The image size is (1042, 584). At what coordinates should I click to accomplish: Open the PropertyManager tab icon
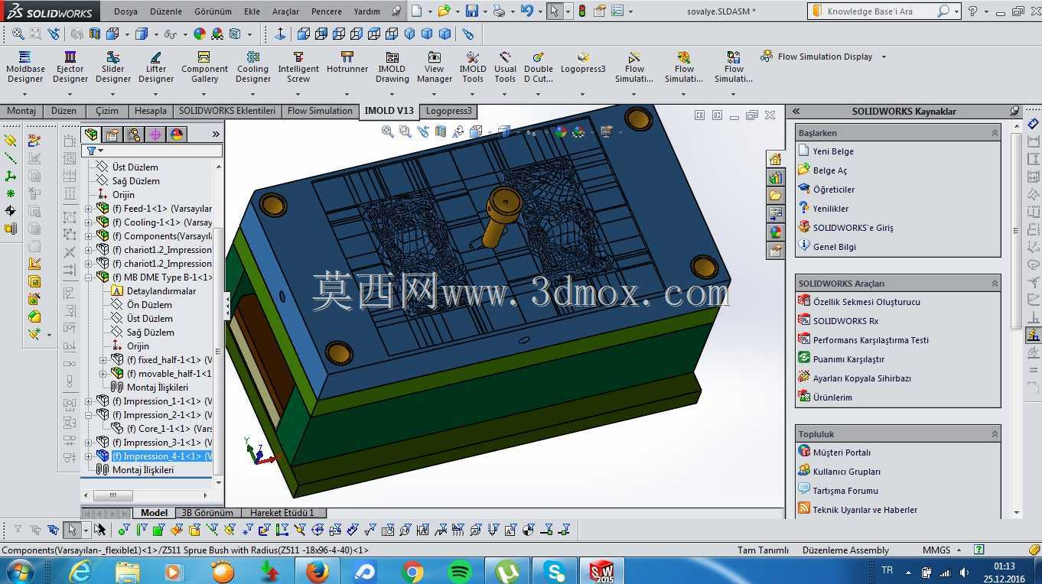coord(112,135)
